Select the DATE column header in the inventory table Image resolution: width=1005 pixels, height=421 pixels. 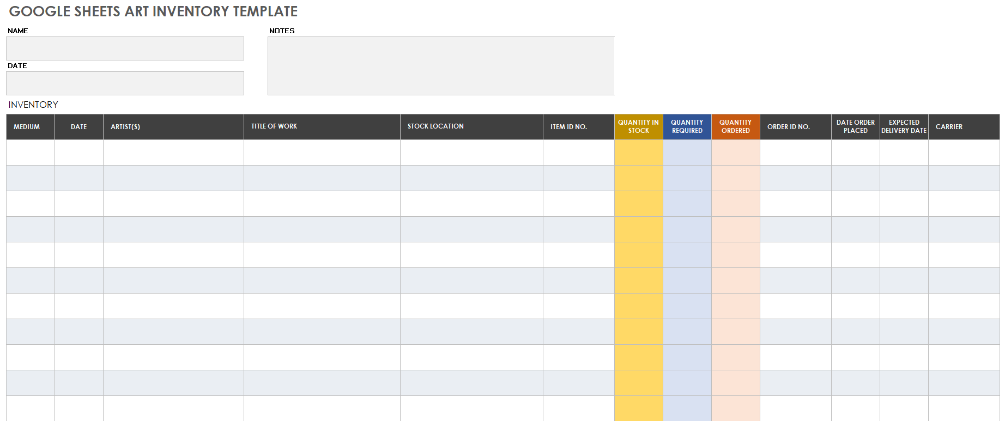coord(79,127)
